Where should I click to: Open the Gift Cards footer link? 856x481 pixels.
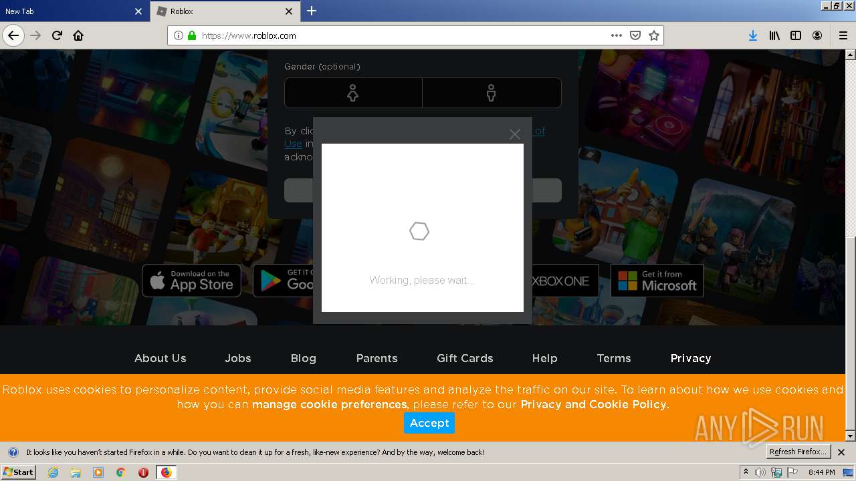pyautogui.click(x=465, y=358)
